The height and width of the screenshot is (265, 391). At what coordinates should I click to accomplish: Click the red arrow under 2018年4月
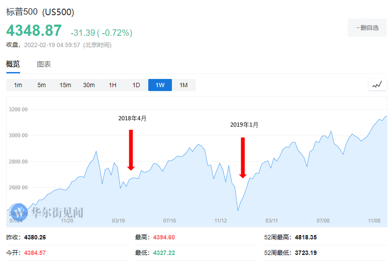(x=131, y=150)
